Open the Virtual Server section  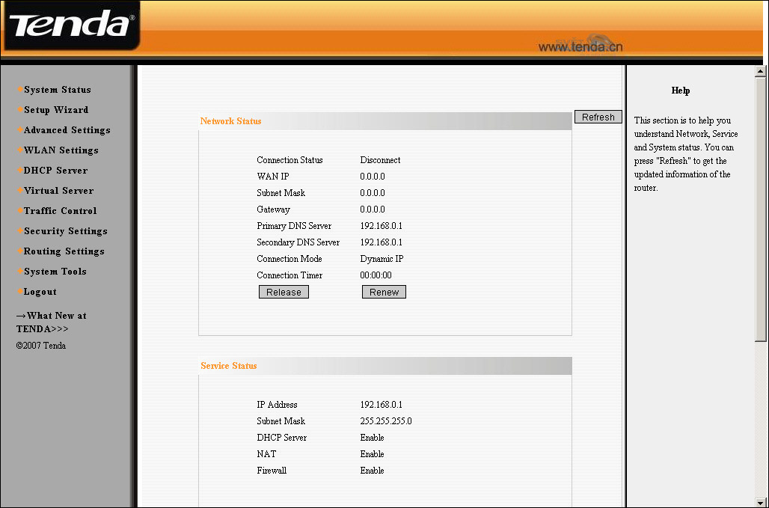point(58,191)
